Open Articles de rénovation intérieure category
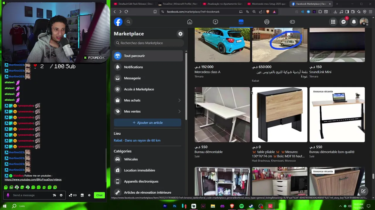 point(148,192)
